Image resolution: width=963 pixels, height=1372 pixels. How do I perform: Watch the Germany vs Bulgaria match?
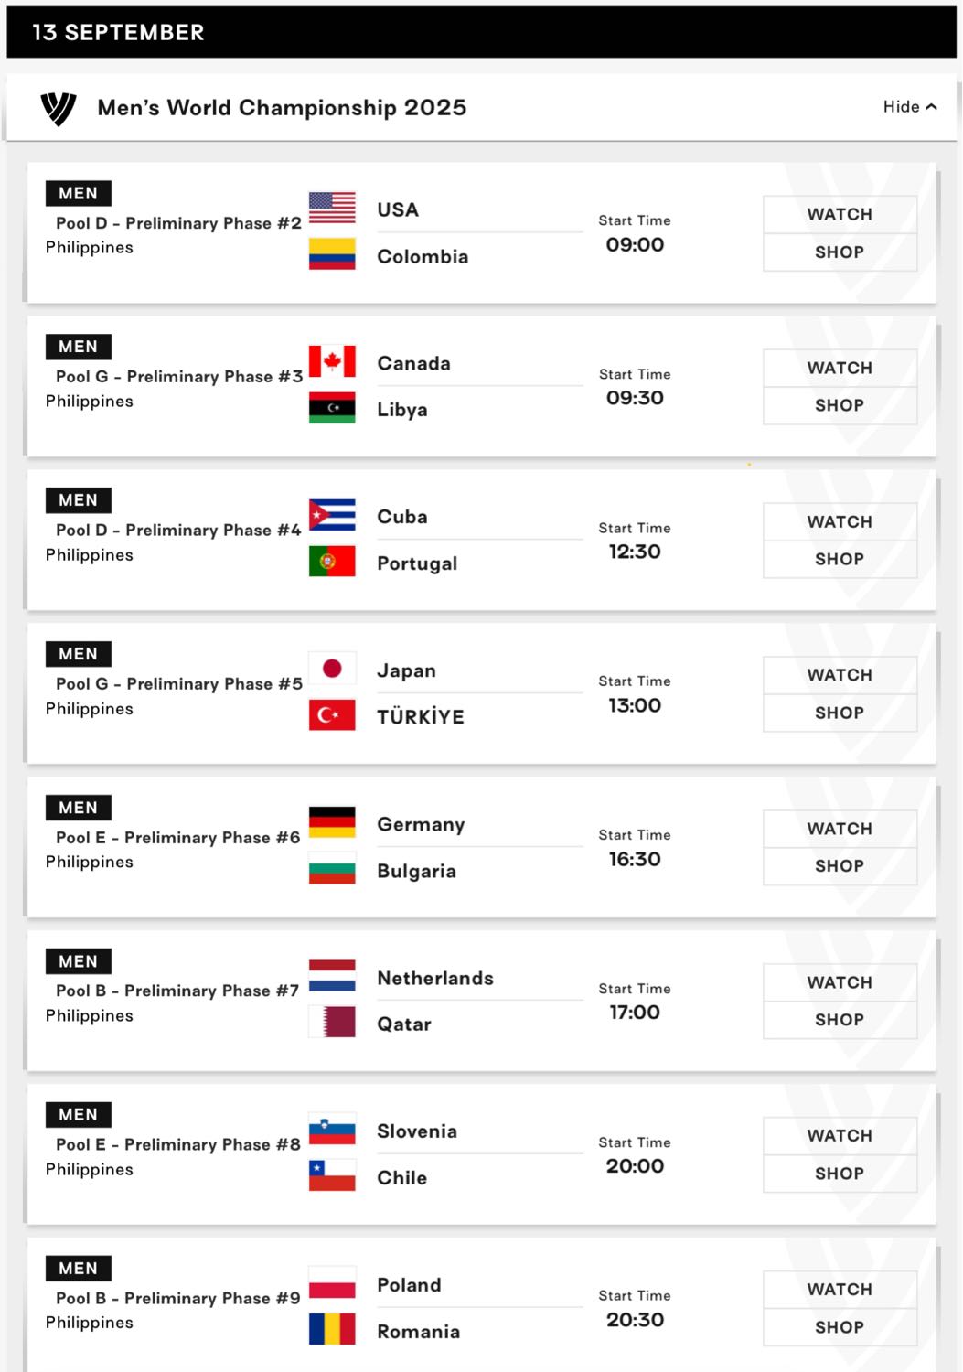point(840,829)
